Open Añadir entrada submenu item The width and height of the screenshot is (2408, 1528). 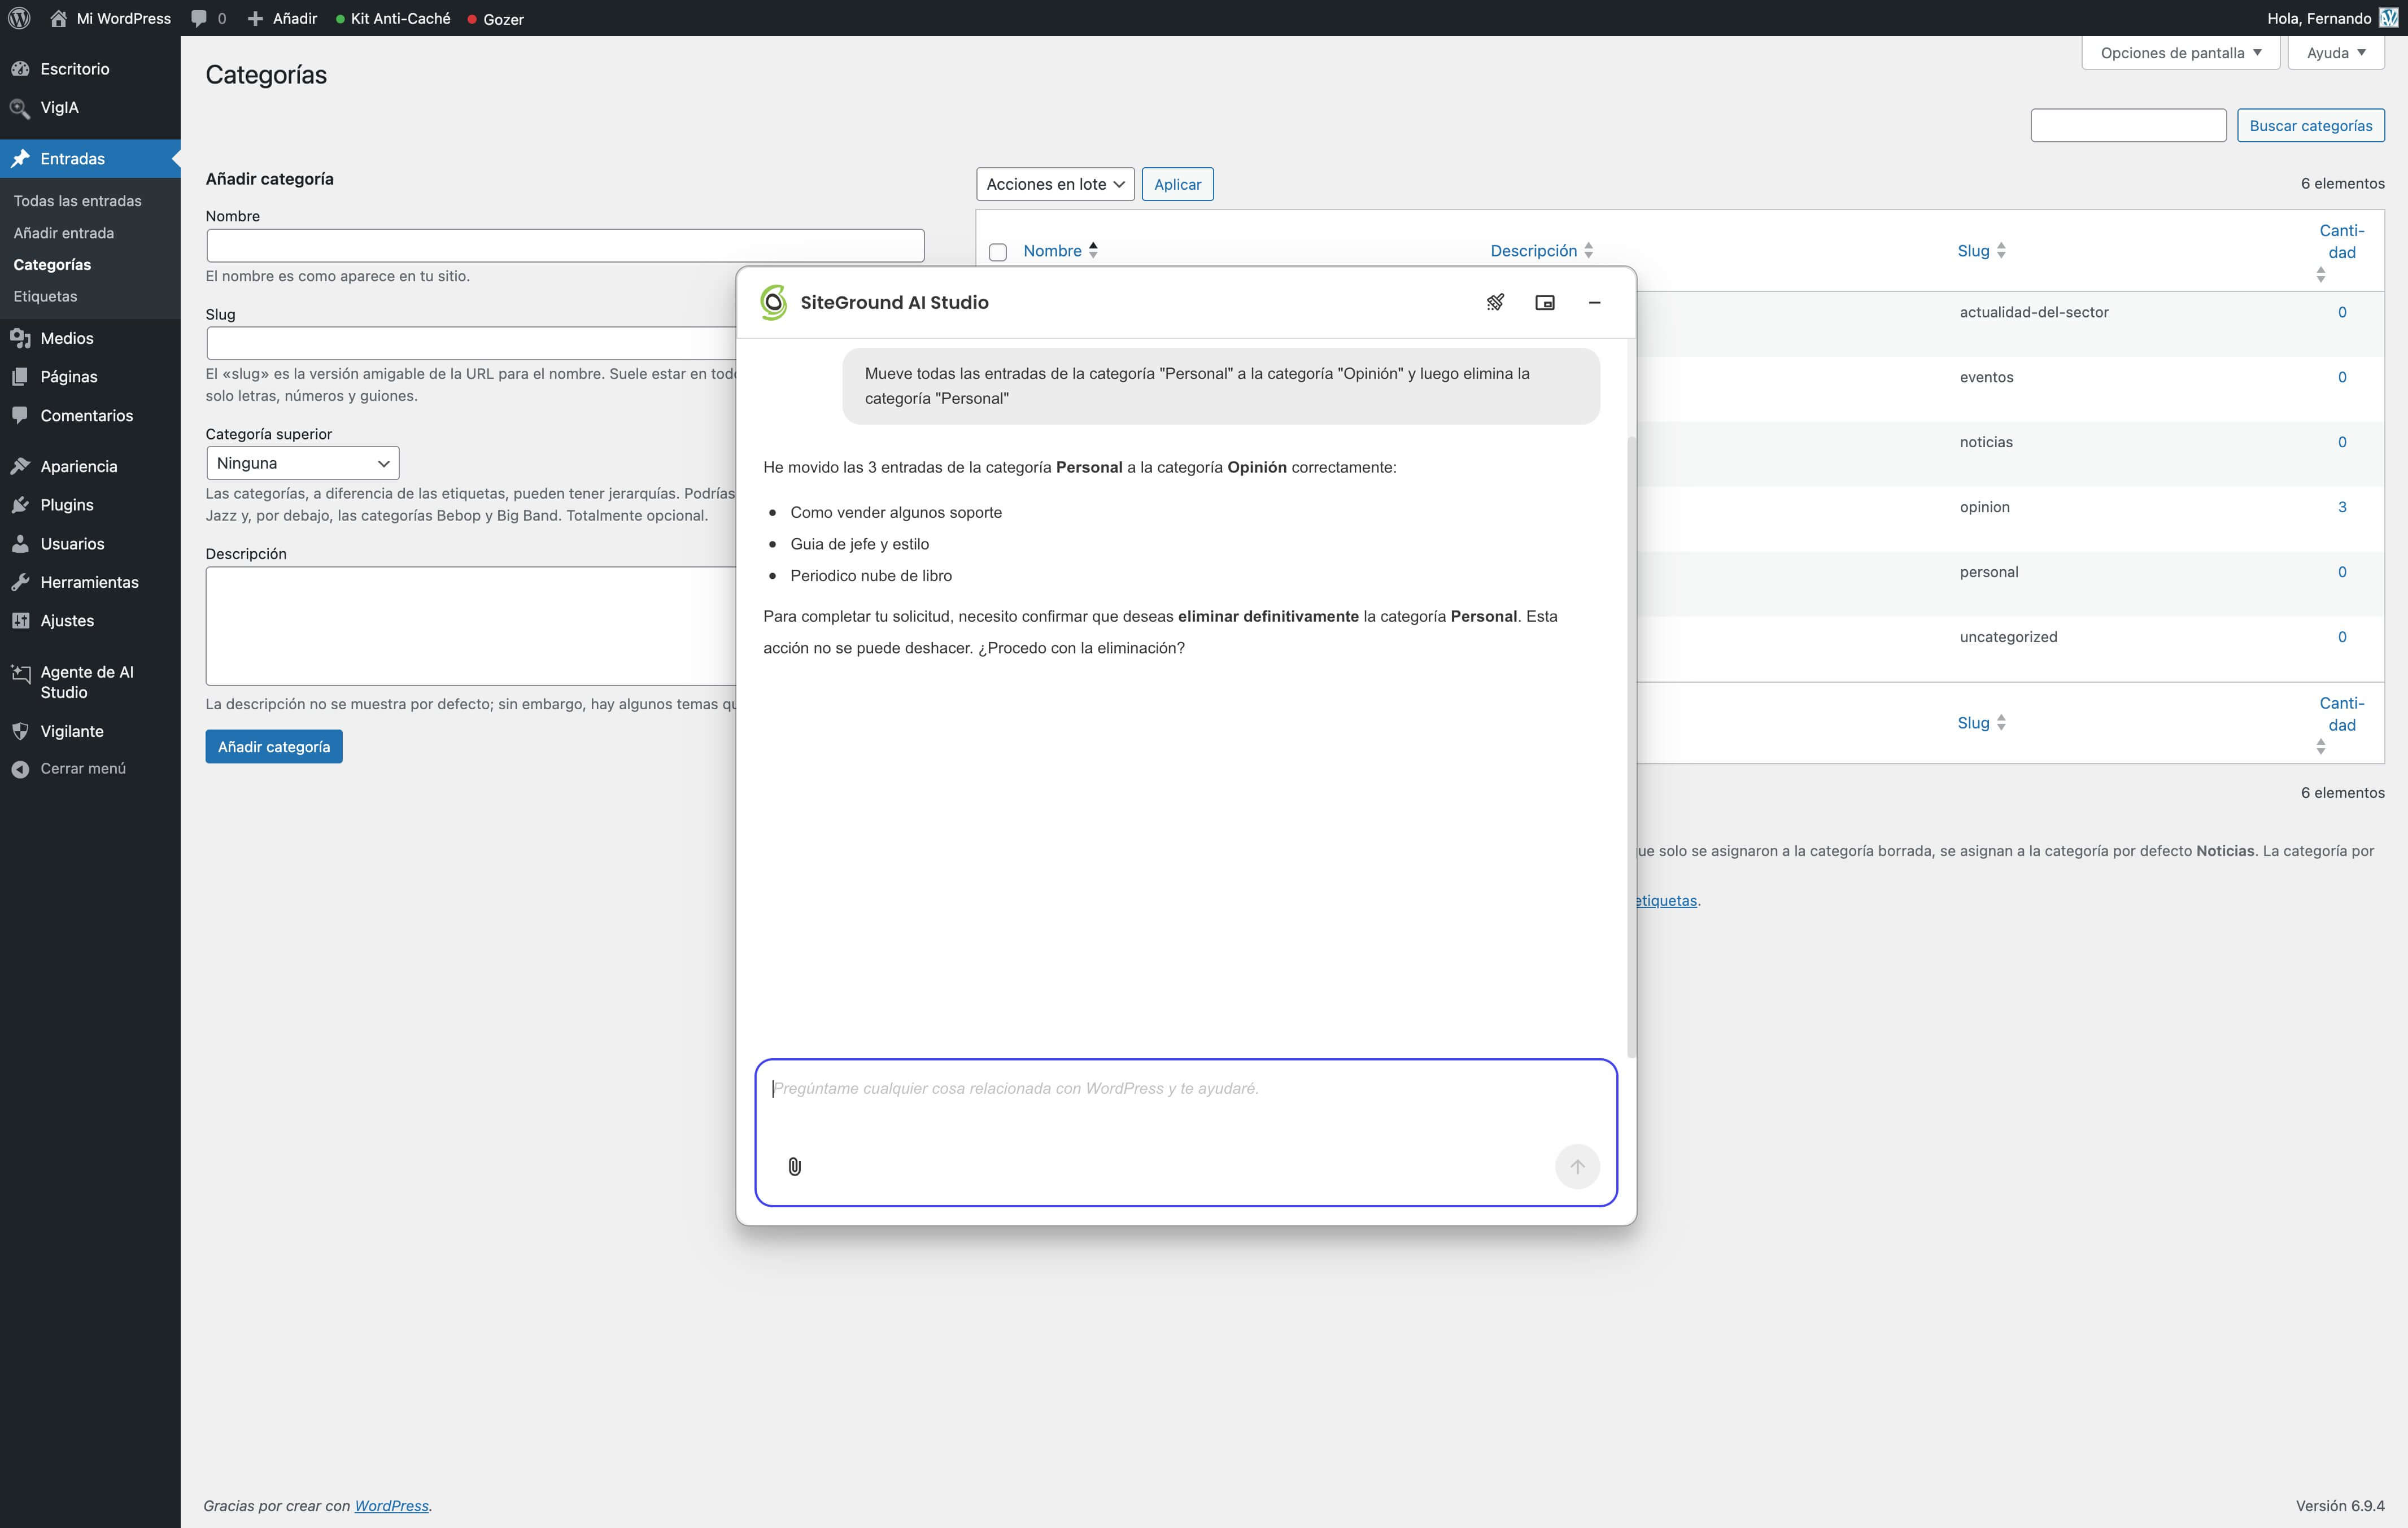click(63, 233)
